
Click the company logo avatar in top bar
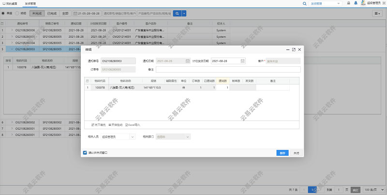(x=363, y=3)
